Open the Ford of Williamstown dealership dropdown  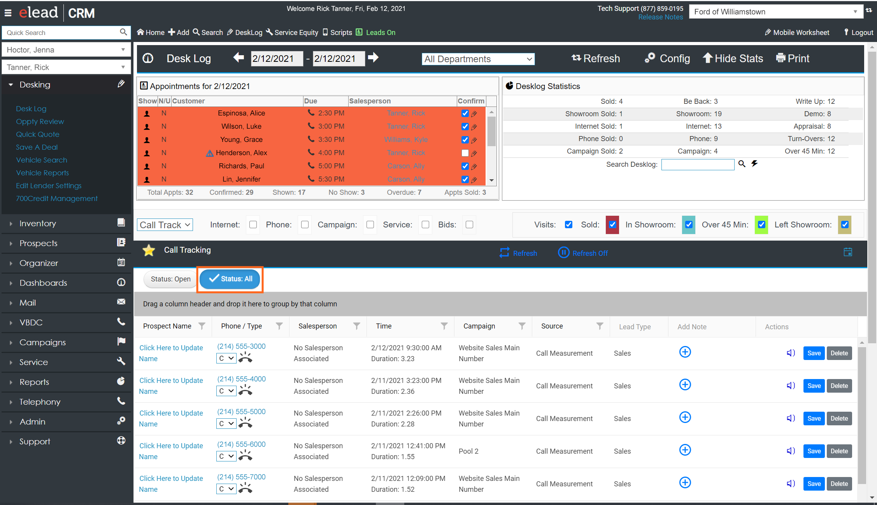click(776, 12)
